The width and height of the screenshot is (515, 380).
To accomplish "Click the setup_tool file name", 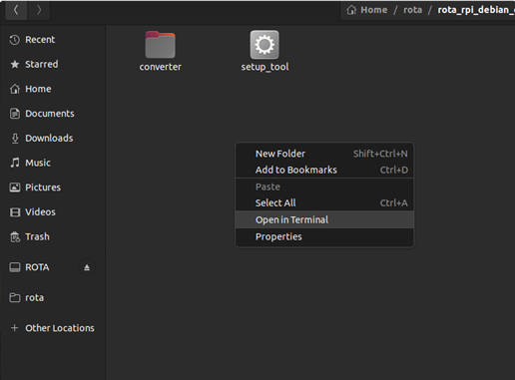I will (x=264, y=67).
